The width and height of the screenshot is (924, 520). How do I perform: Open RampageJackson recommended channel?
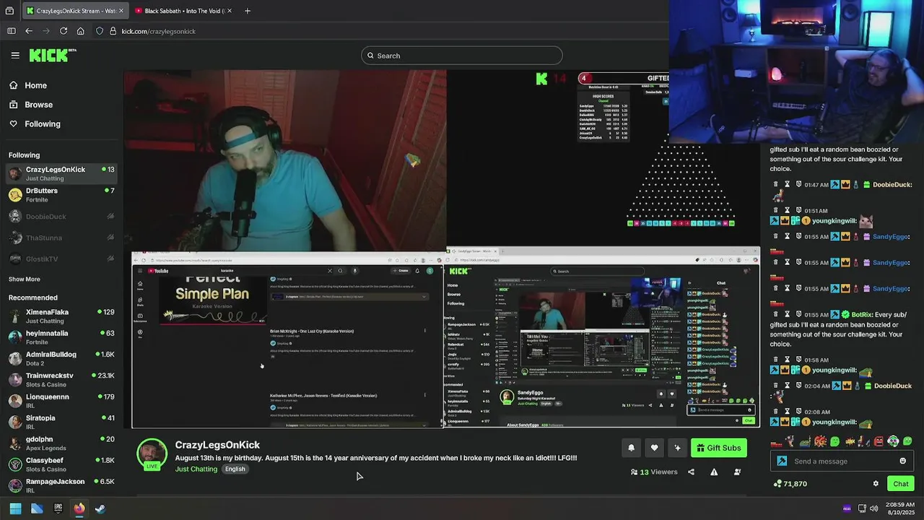[61, 485]
